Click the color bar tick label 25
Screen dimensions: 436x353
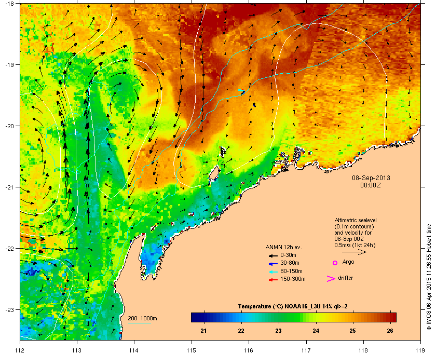point(353,331)
